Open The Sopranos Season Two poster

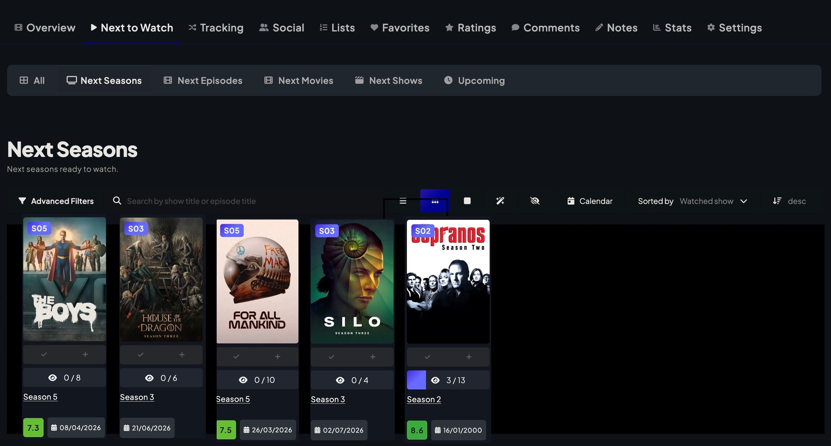[448, 281]
